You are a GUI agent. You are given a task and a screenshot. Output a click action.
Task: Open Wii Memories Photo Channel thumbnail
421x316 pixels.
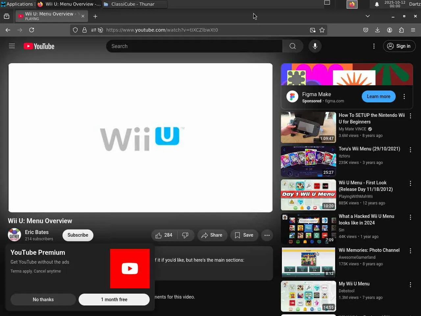(x=309, y=262)
